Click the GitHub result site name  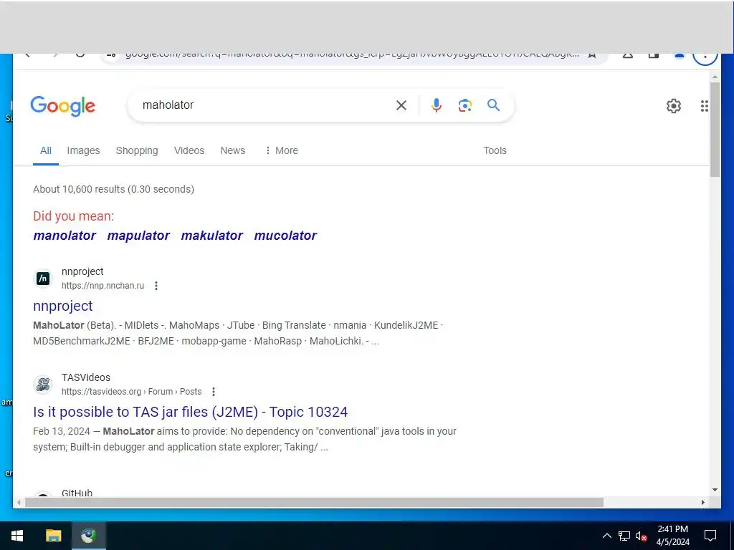(77, 493)
